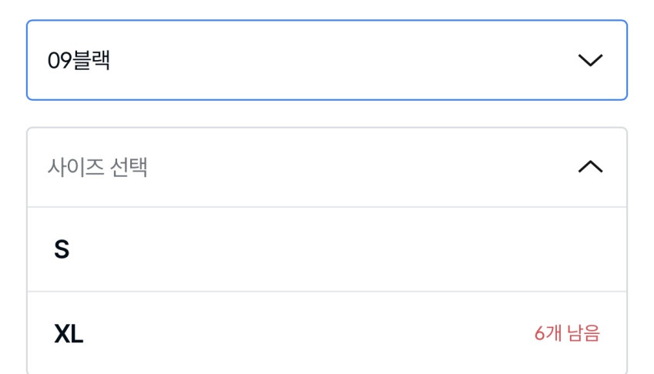The height and width of the screenshot is (374, 654).
Task: Click the down chevron in 09블랙 dropdown
Action: click(590, 60)
